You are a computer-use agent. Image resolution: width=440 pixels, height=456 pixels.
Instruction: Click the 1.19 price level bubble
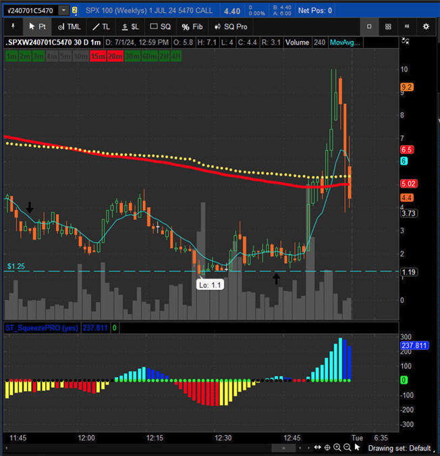point(408,272)
